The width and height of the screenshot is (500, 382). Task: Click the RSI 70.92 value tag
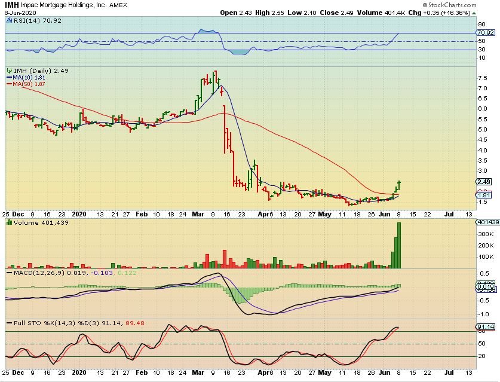click(486, 32)
